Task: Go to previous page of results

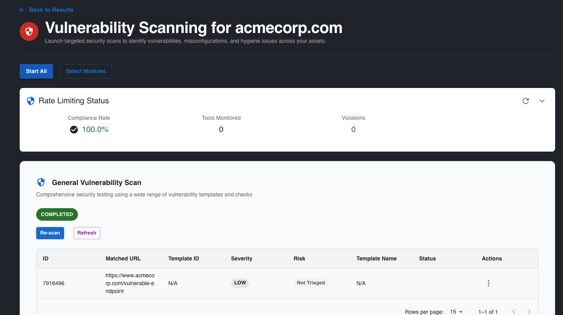Action: (x=513, y=311)
